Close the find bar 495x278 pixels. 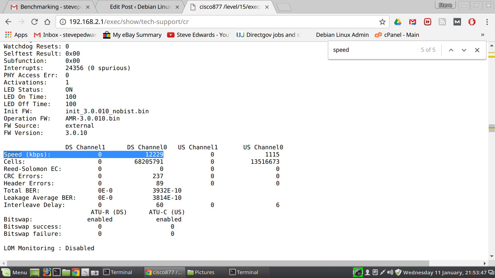[477, 50]
